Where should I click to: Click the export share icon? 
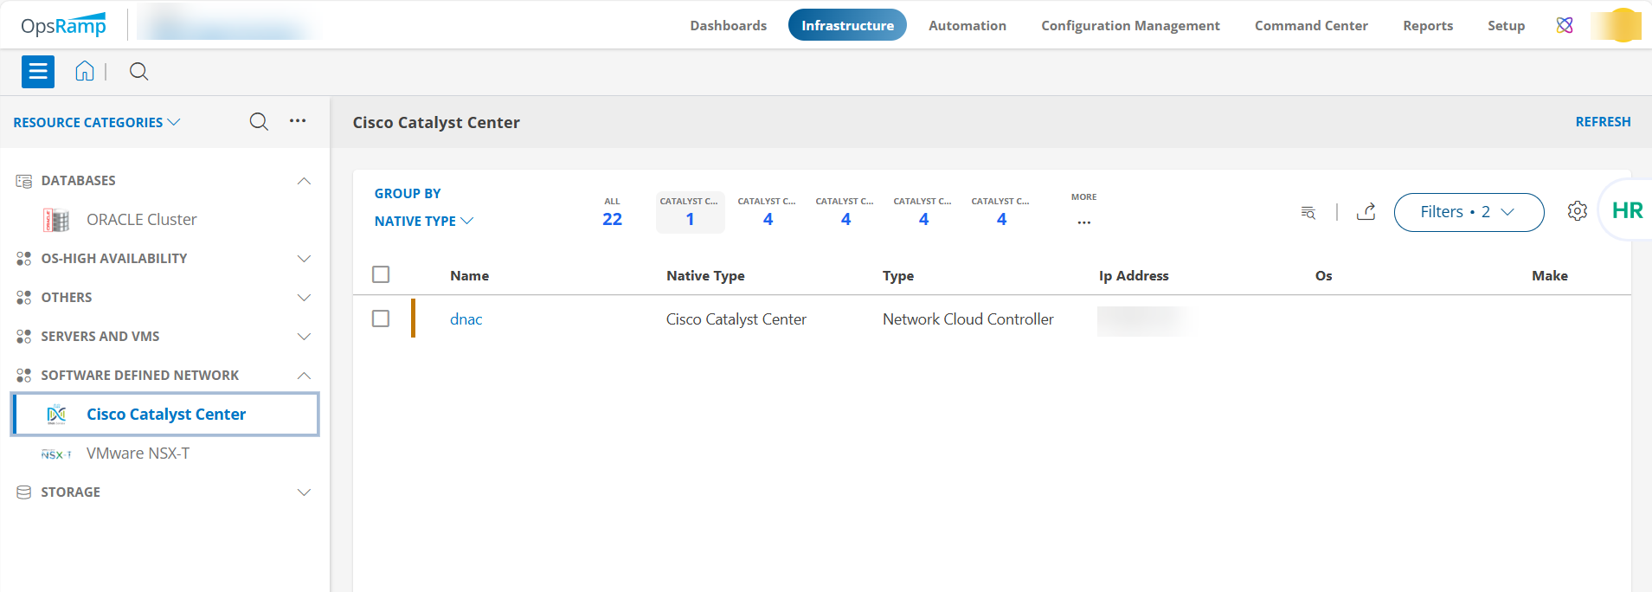point(1366,212)
